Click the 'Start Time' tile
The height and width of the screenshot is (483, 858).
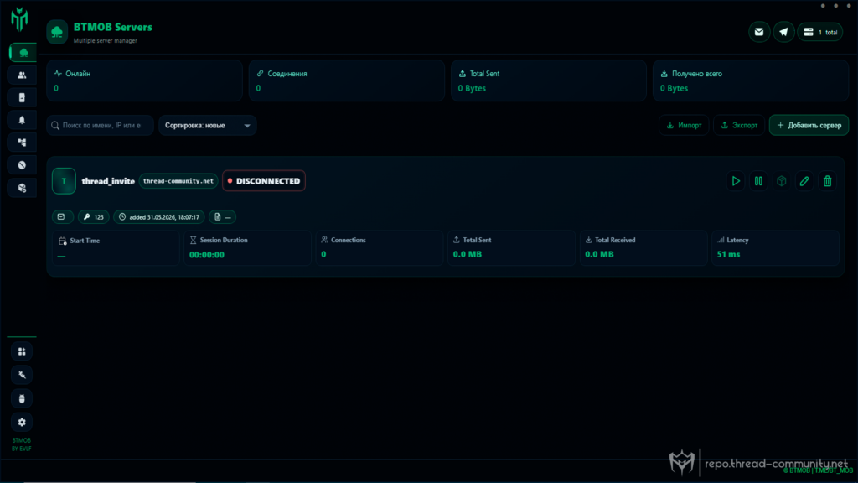tap(116, 248)
